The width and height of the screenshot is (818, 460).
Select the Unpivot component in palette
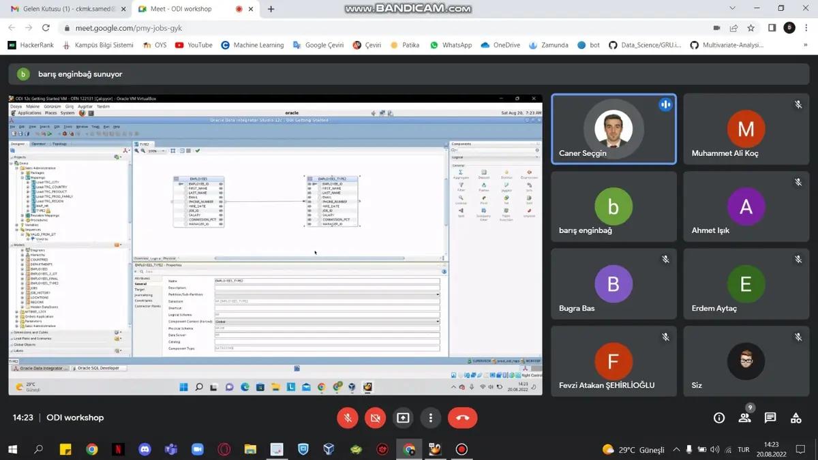(529, 213)
